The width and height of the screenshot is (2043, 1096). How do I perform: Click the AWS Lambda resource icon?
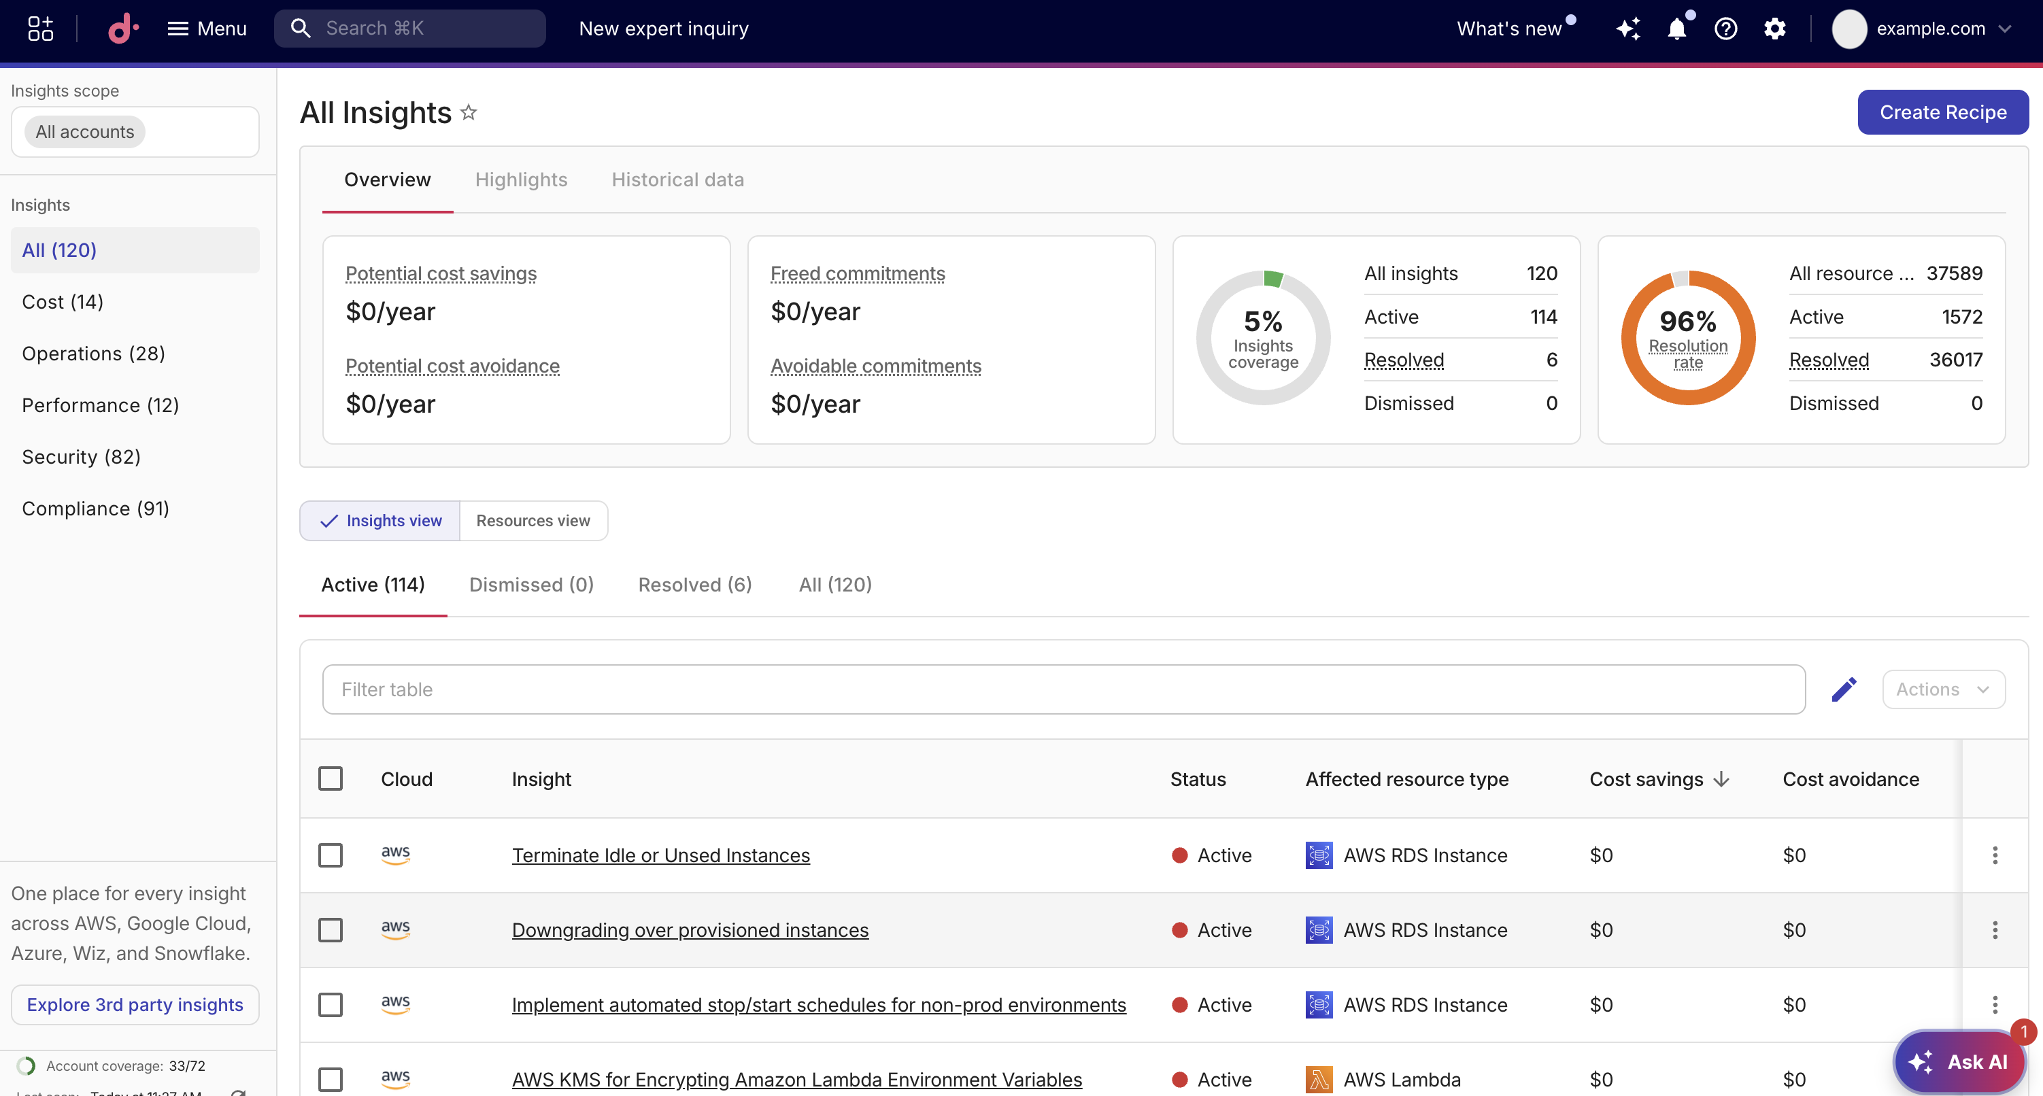[x=1319, y=1080]
